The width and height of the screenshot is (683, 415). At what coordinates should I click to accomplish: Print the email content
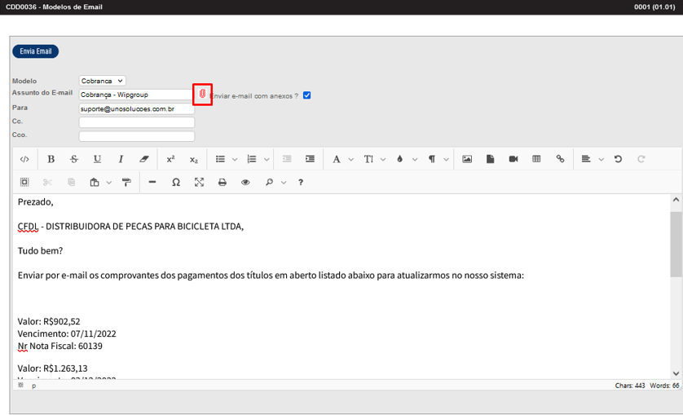click(222, 183)
